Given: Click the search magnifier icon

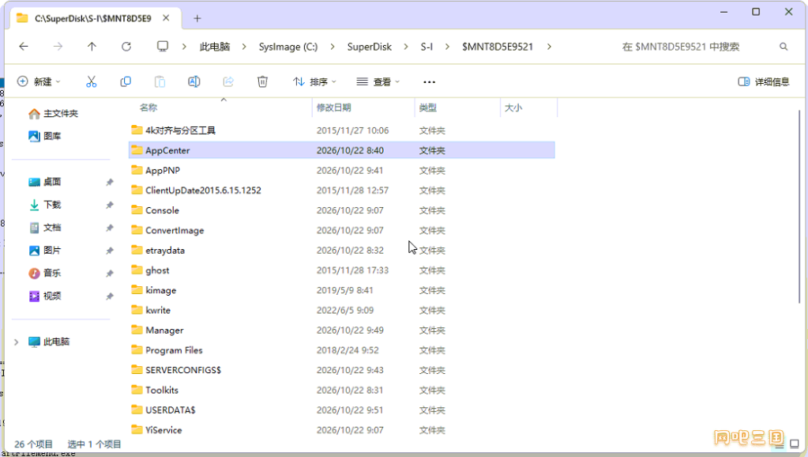Looking at the screenshot, I should tap(784, 47).
